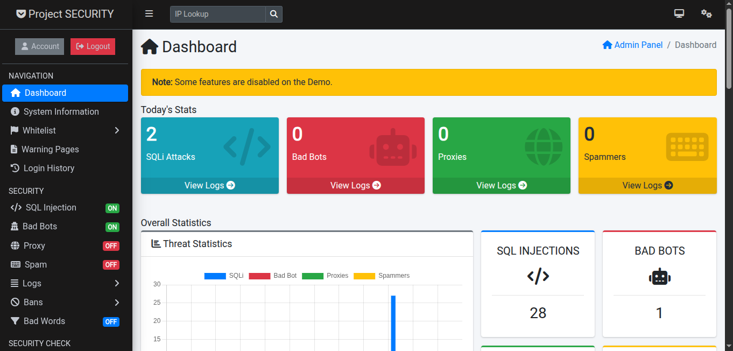Expand the Bans submenu

coord(117,303)
